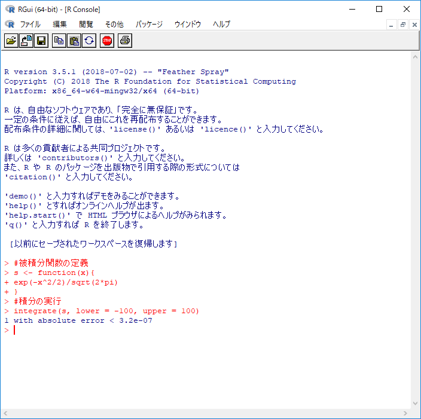Click the Load workspace toolbar icon
Viewport: 421px width, 419px height.
pos(26,41)
